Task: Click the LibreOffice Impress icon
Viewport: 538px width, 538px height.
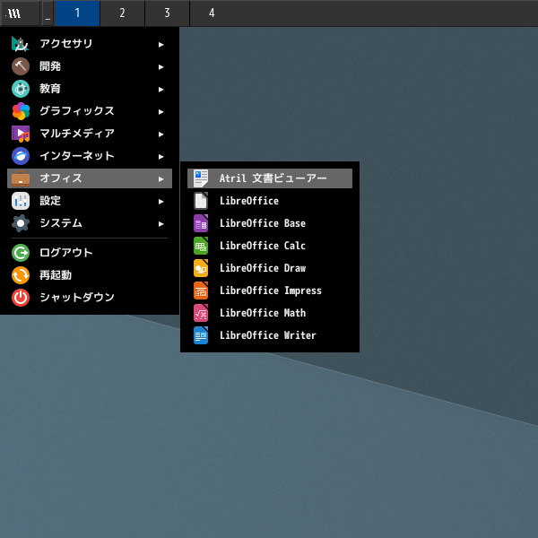Action: pos(201,291)
